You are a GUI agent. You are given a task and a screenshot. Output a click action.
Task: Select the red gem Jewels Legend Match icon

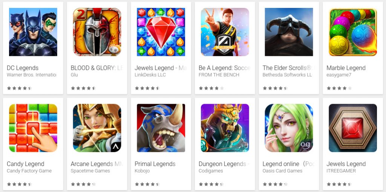click(x=161, y=32)
